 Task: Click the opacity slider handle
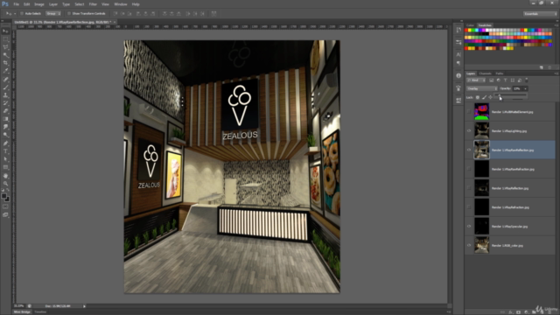[500, 95]
